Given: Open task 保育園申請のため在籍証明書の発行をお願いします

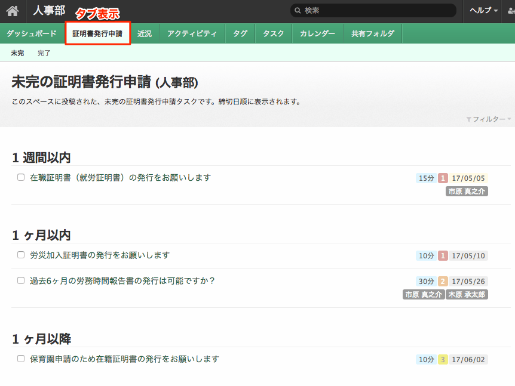Looking at the screenshot, I should tap(124, 359).
